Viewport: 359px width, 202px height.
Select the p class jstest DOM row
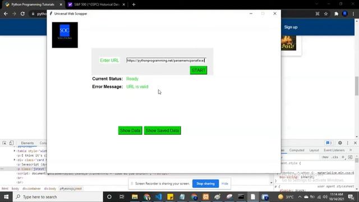click(23, 169)
